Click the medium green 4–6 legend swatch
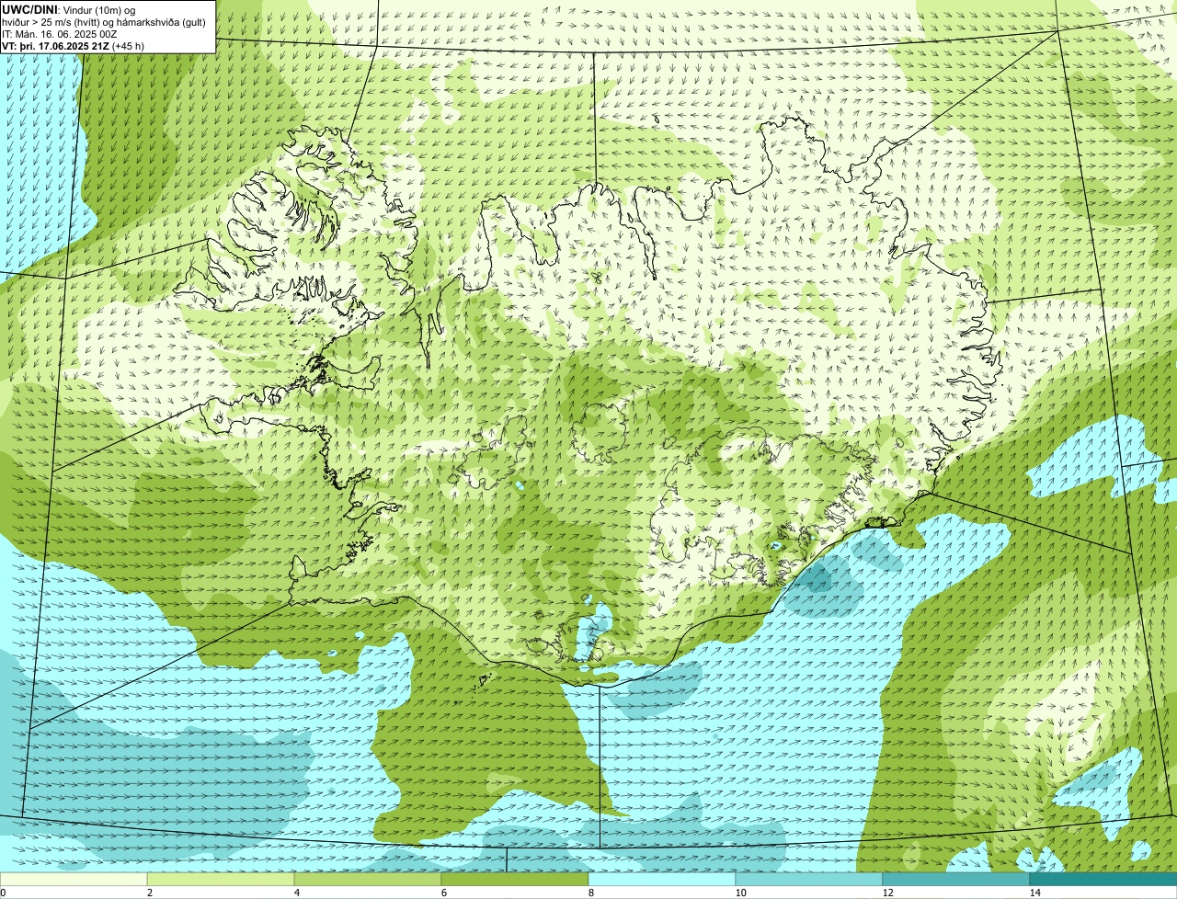The image size is (1177, 899). [x=368, y=880]
